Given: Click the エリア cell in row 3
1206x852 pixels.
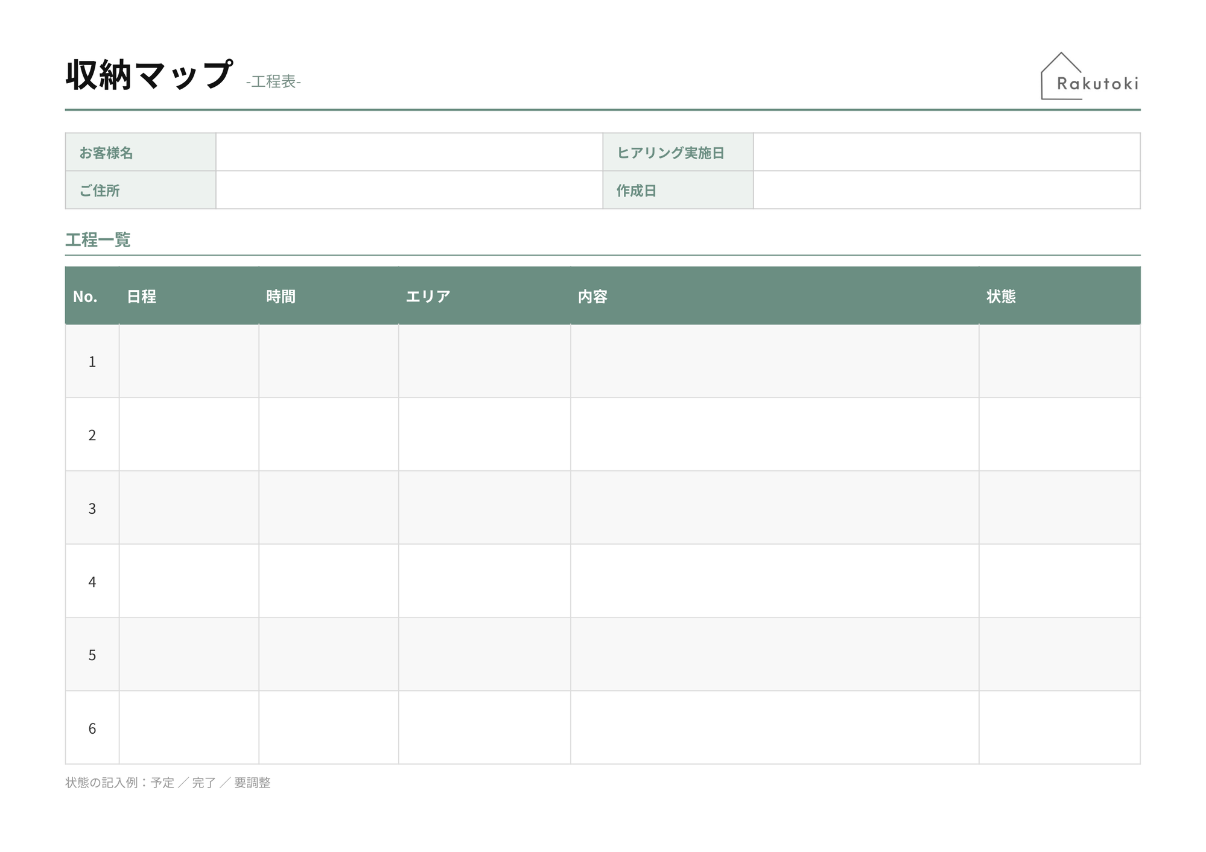Looking at the screenshot, I should (484, 508).
